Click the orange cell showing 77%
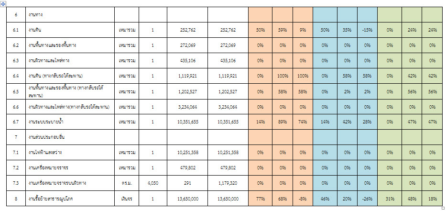This screenshot has width=446, height=211. (261, 198)
